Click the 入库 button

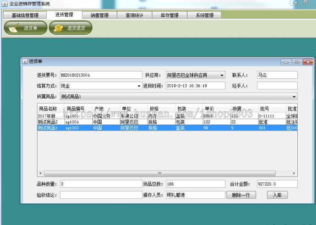tap(277, 195)
